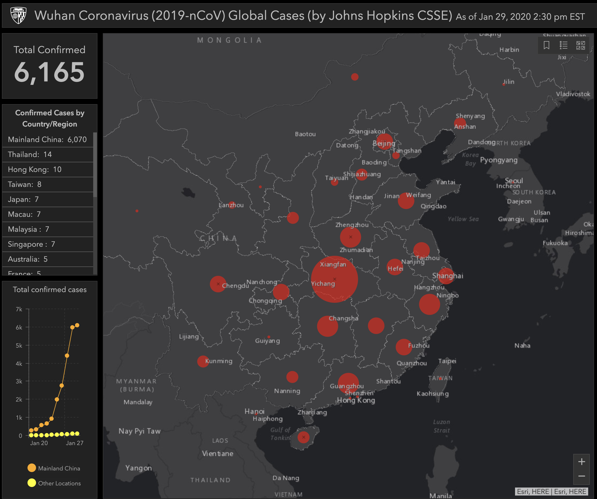The image size is (597, 499).
Task: Click the red circle at Beijing
Action: [385, 142]
